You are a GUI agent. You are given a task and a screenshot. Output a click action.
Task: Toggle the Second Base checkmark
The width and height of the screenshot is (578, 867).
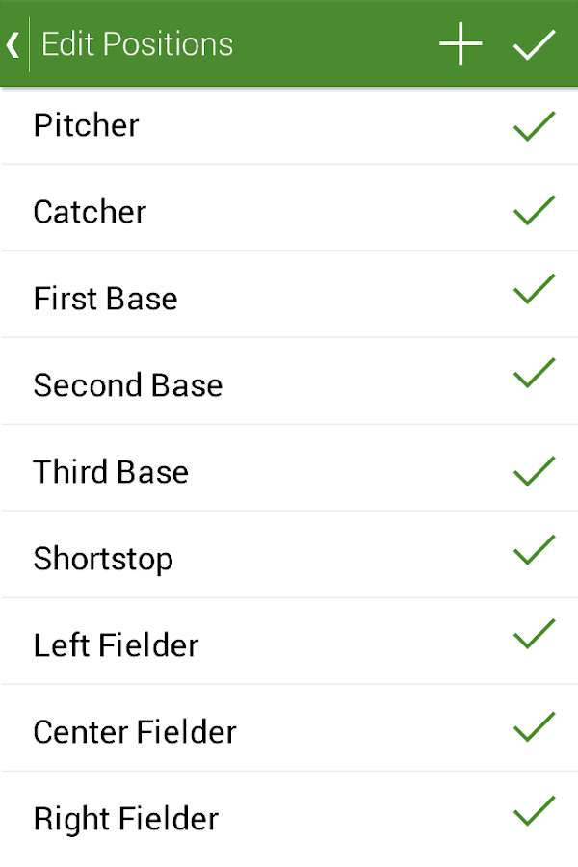tap(535, 373)
